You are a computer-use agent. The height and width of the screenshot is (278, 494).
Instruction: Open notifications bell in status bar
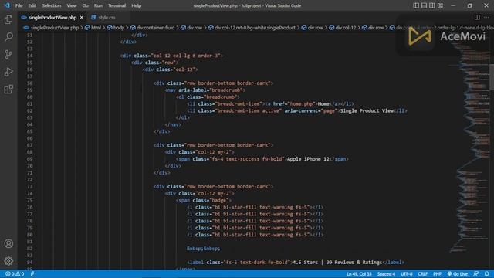pyautogui.click(x=487, y=273)
